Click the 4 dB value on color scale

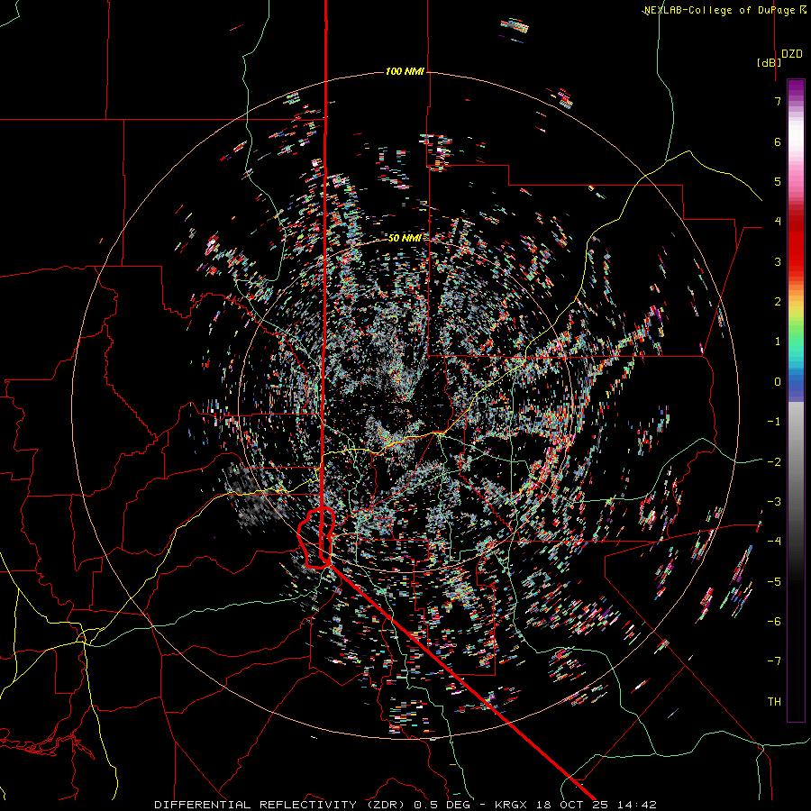(778, 222)
